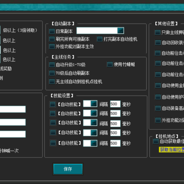Click the first row's 500 毫秒 interval field
184x184 pixels.
(x=116, y=104)
